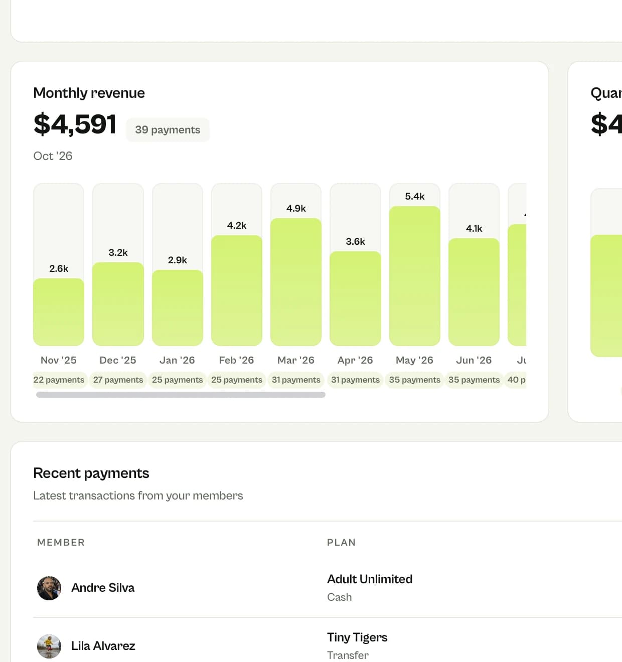Click the Oct '26 period label

click(53, 156)
